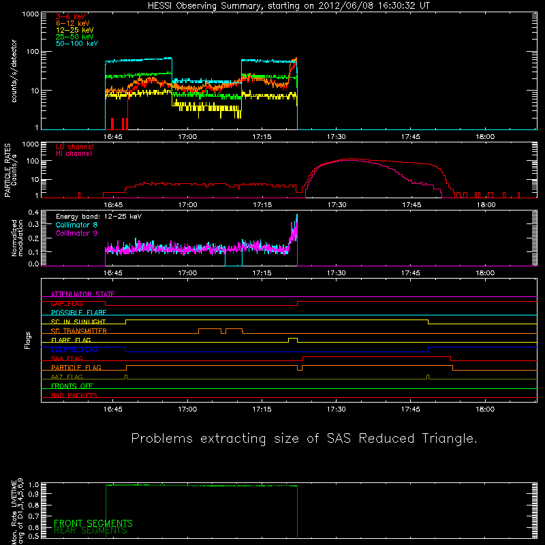Select the SAA_FLAG label
The width and height of the screenshot is (545, 545).
pyautogui.click(x=67, y=358)
